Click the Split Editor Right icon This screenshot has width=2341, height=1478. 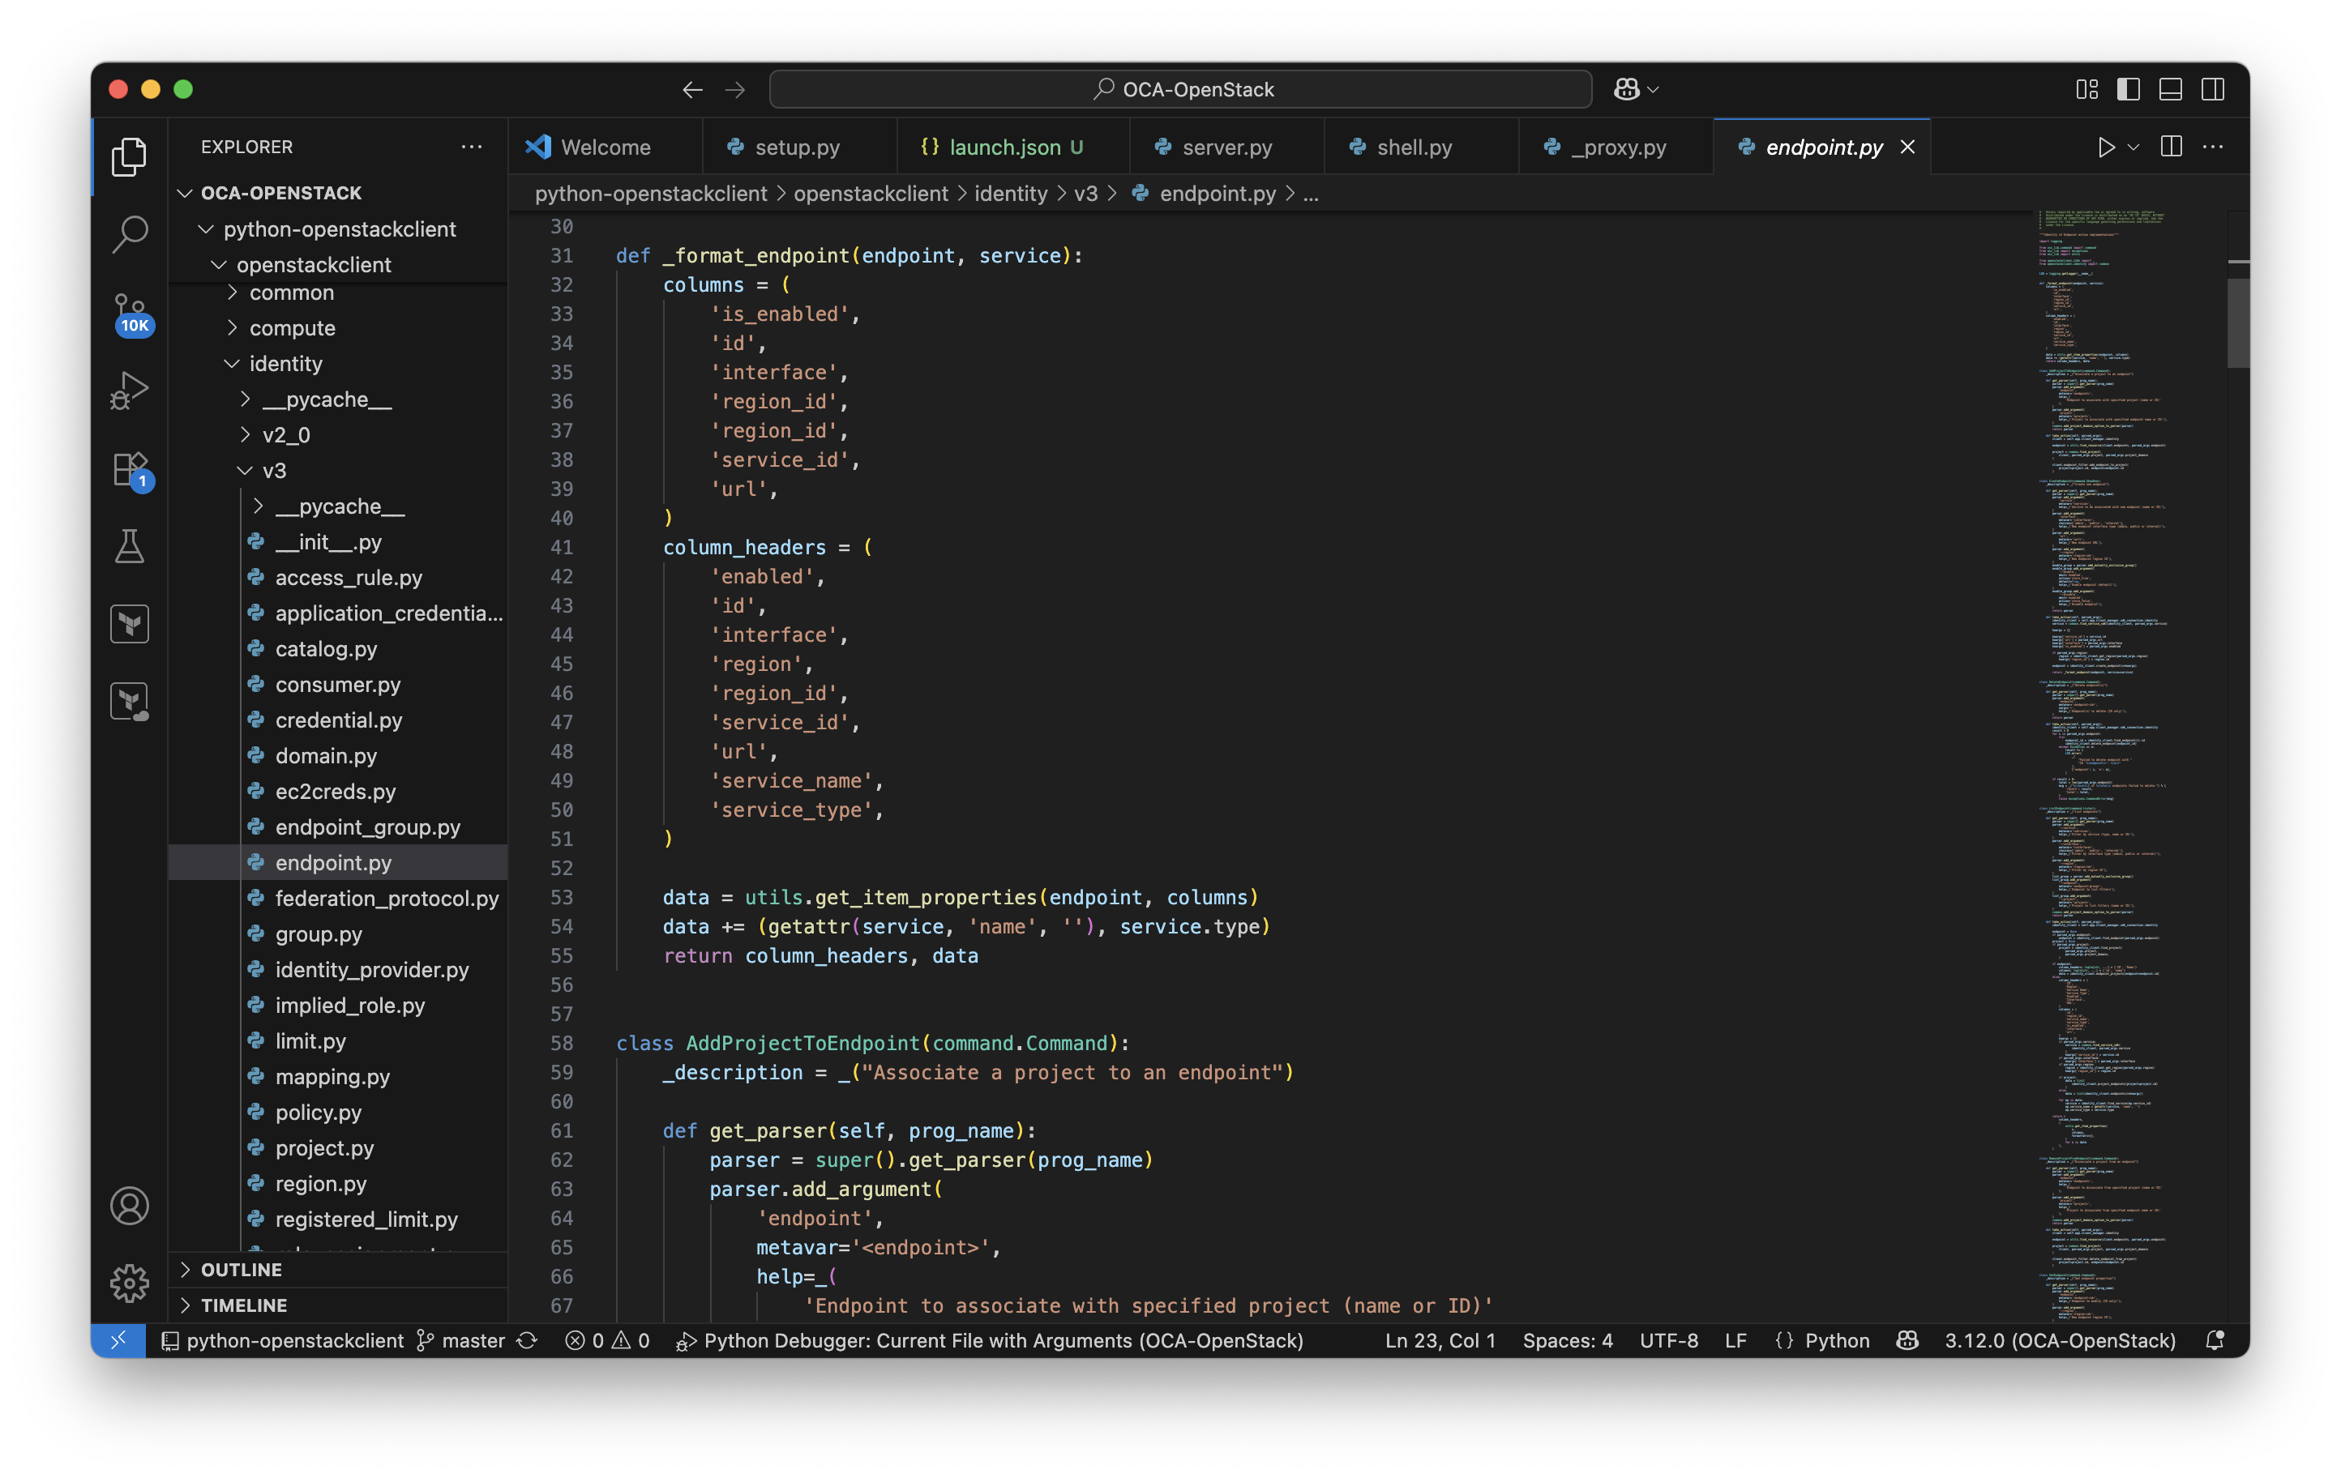coord(2171,147)
